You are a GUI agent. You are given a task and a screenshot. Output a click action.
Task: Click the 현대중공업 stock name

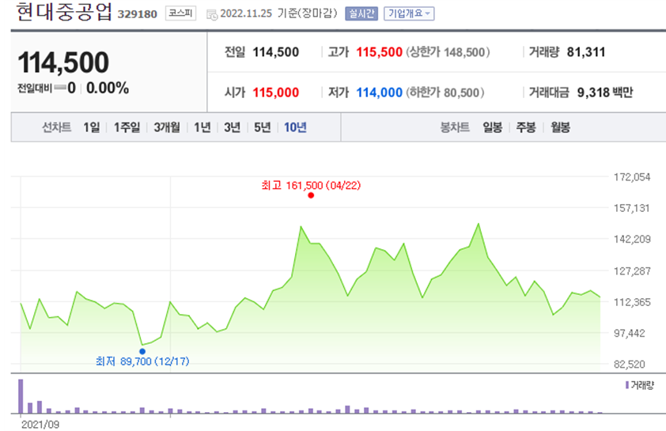point(64,11)
